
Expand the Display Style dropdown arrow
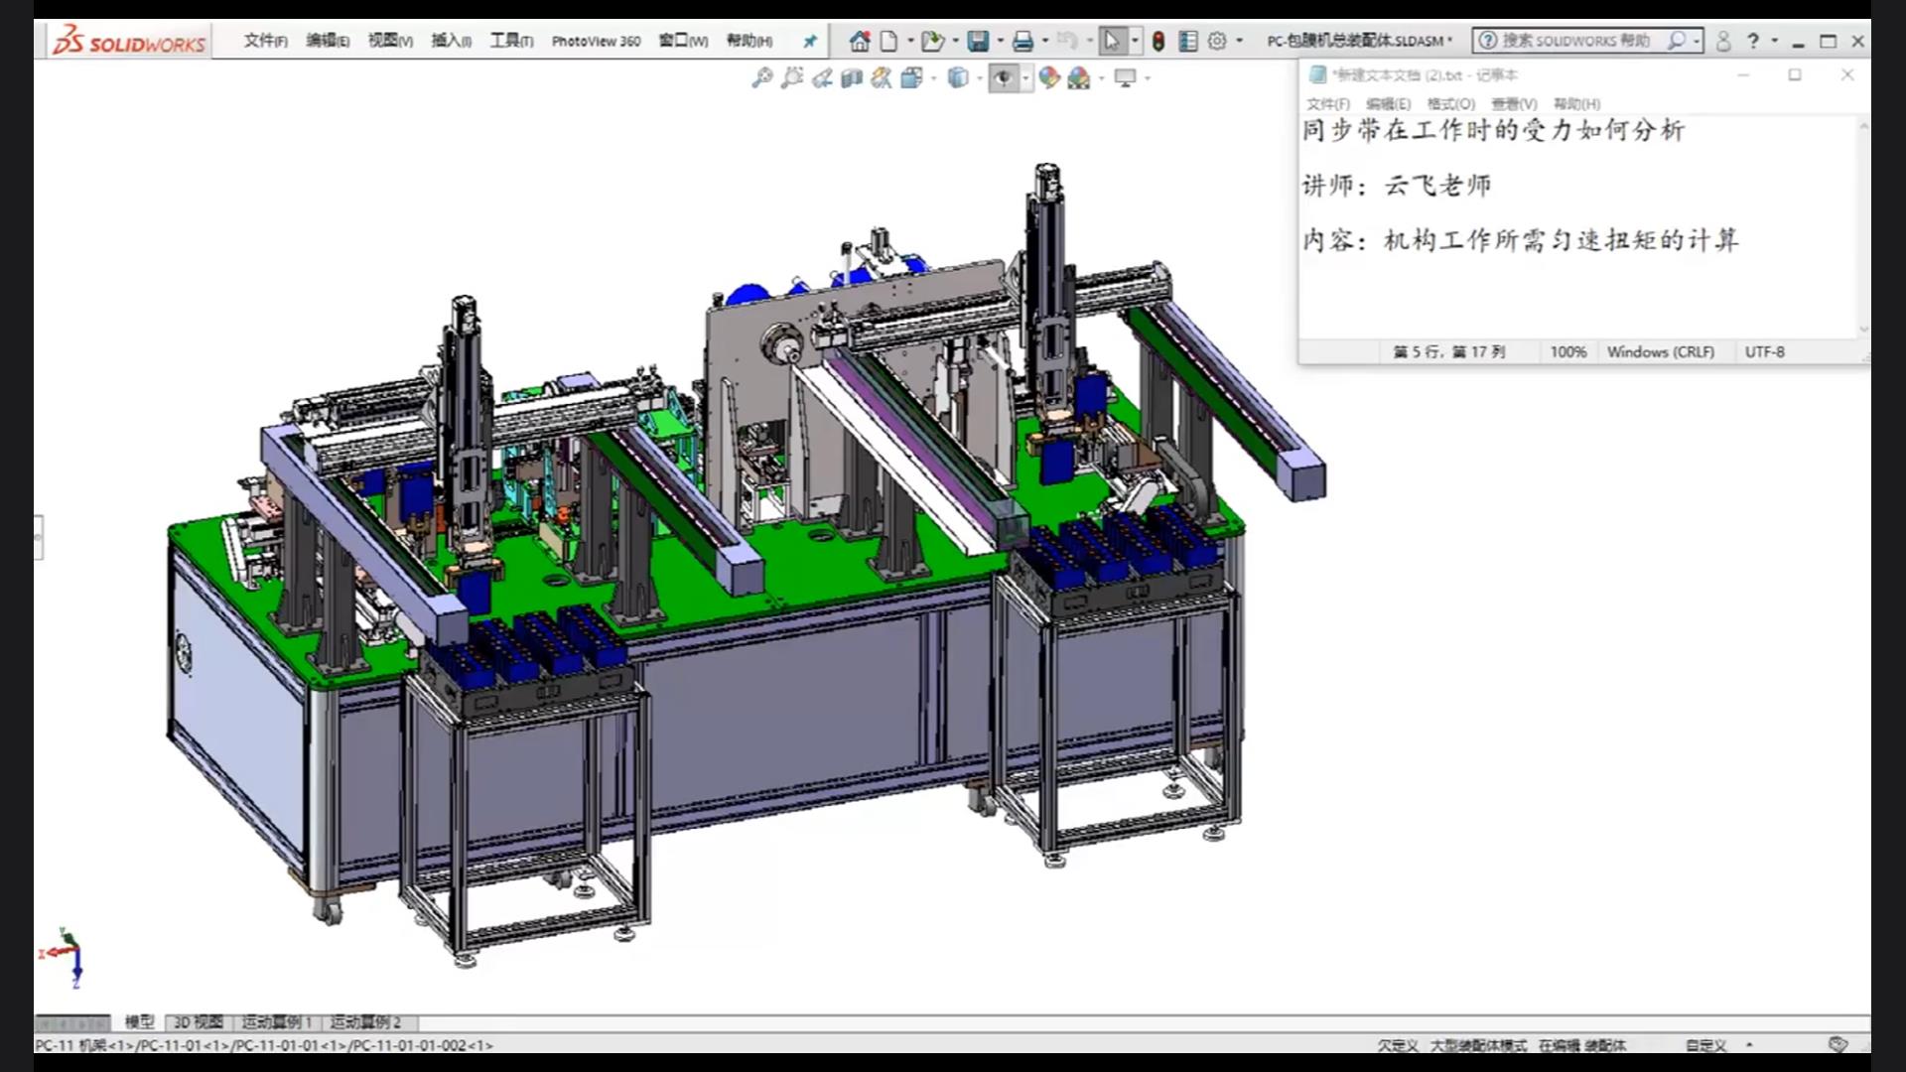tap(979, 77)
